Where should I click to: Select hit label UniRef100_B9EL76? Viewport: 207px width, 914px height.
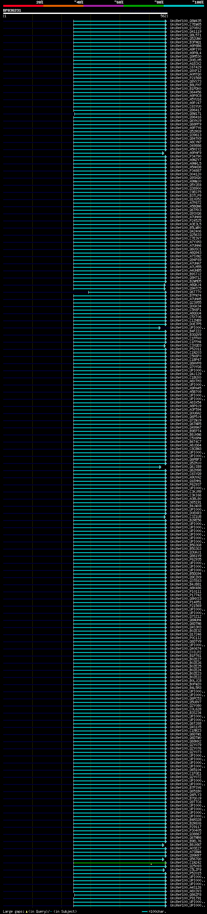pyautogui.click(x=186, y=841)
